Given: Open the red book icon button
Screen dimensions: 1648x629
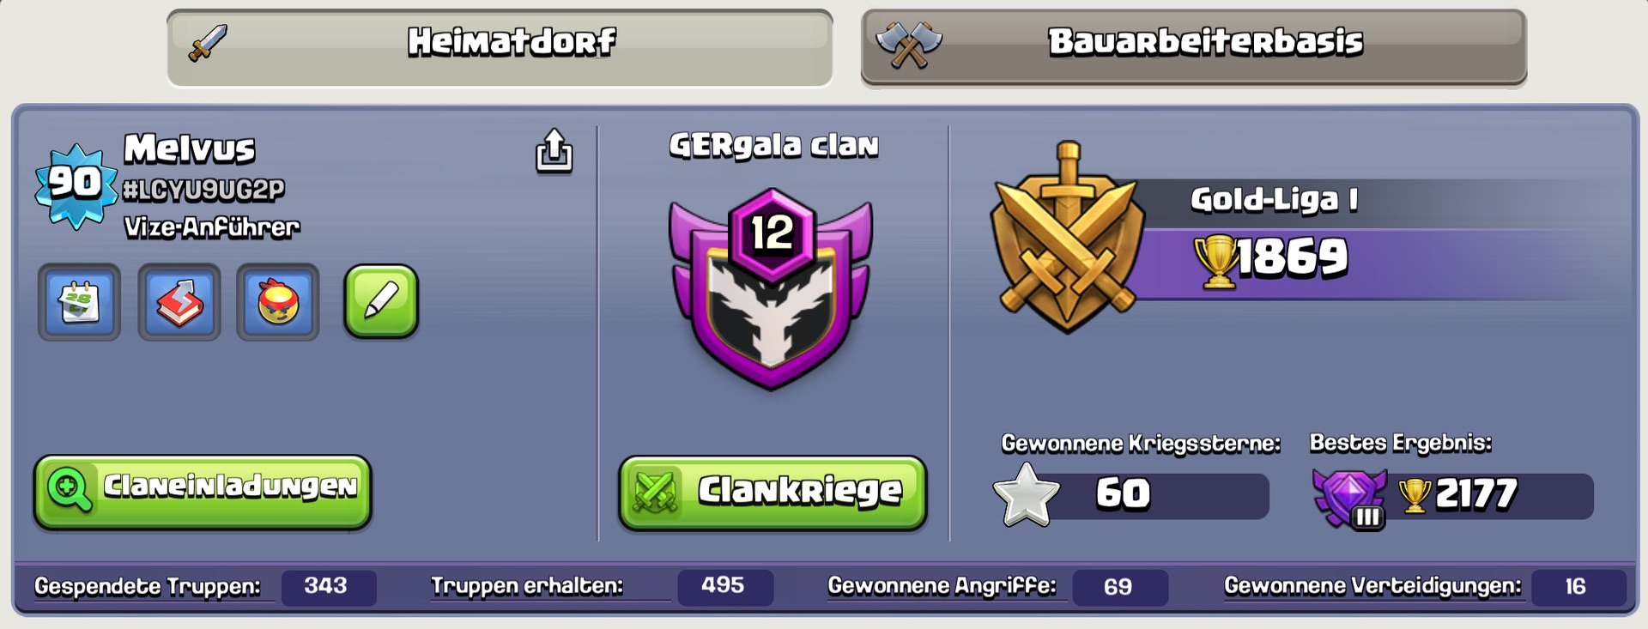Looking at the screenshot, I should point(179,302).
